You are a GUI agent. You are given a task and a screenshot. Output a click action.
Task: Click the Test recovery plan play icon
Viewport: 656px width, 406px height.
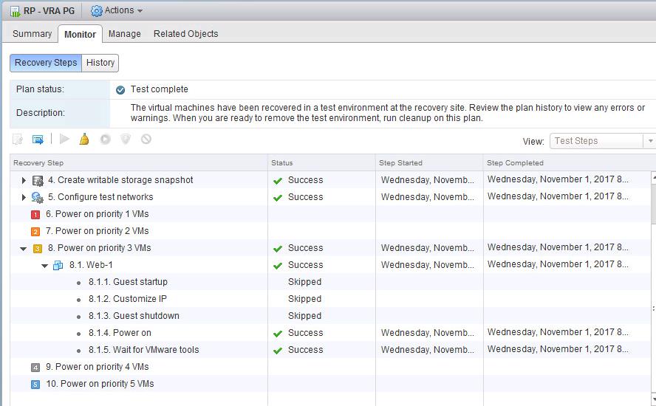point(64,139)
